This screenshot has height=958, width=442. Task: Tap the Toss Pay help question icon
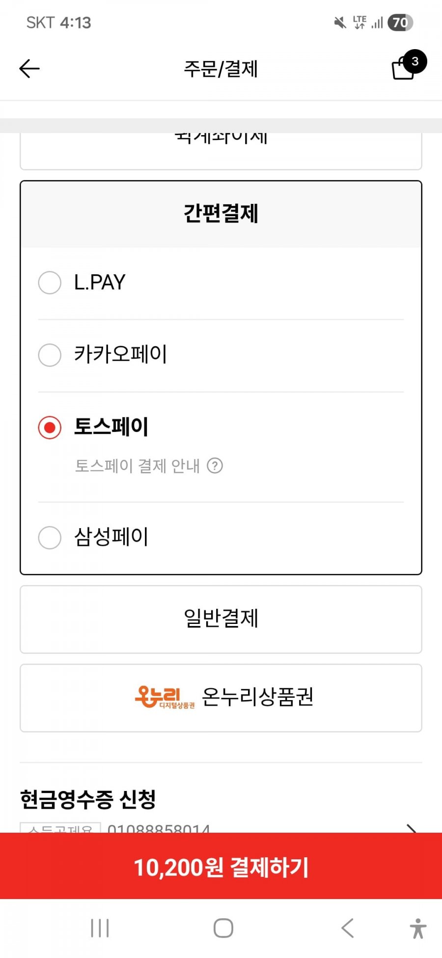pyautogui.click(x=215, y=465)
